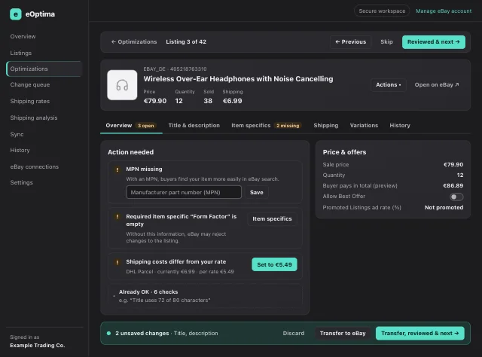The width and height of the screenshot is (482, 357).
Task: Click the Shipping value €6.99 in header
Action: click(233, 101)
